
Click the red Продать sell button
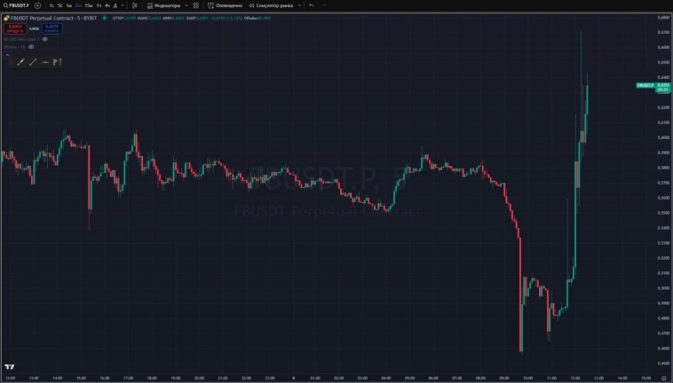tap(15, 28)
